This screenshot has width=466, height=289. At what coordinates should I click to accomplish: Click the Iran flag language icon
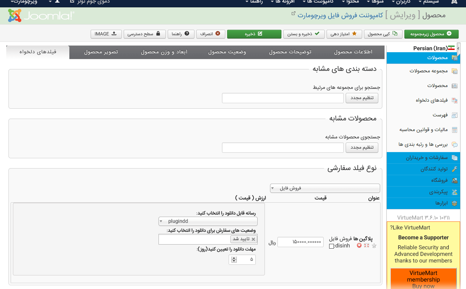click(x=451, y=48)
